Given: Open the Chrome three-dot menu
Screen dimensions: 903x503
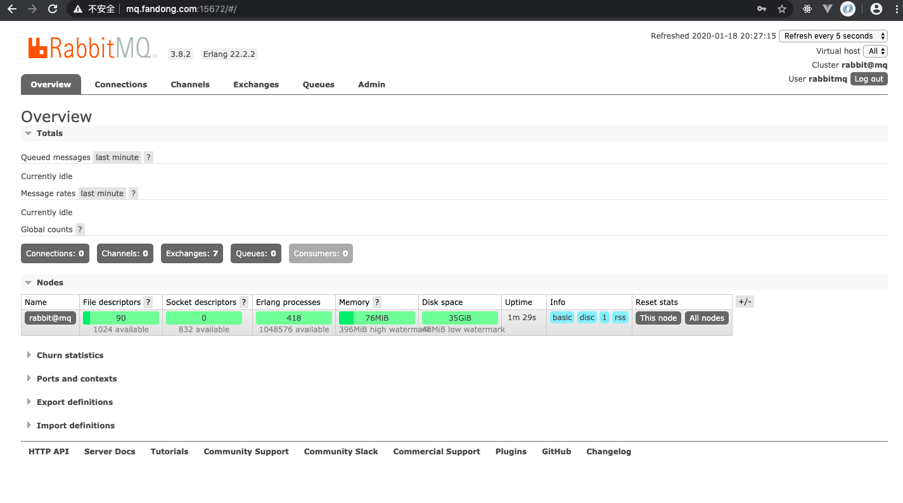Looking at the screenshot, I should (895, 9).
